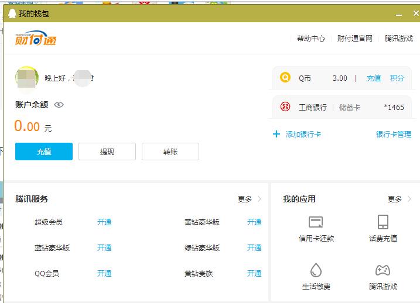
Task: Click 充值 link in Q币 row
Action: coord(374,78)
